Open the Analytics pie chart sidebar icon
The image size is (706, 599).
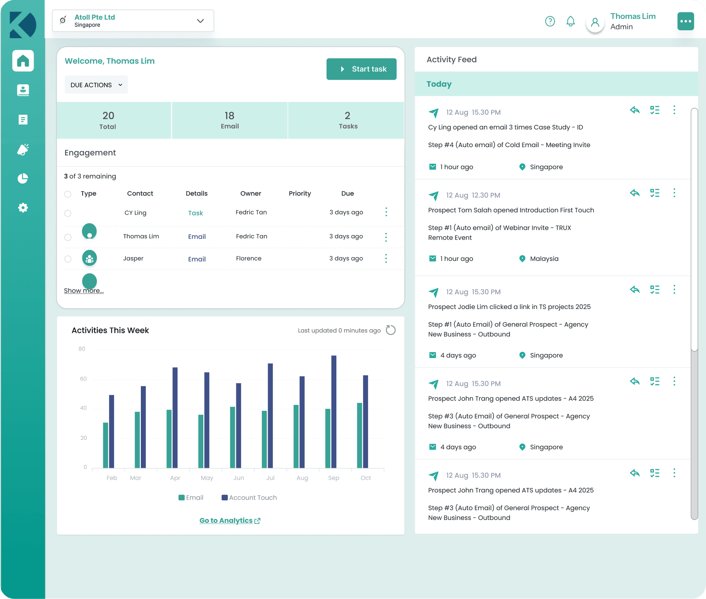click(23, 178)
